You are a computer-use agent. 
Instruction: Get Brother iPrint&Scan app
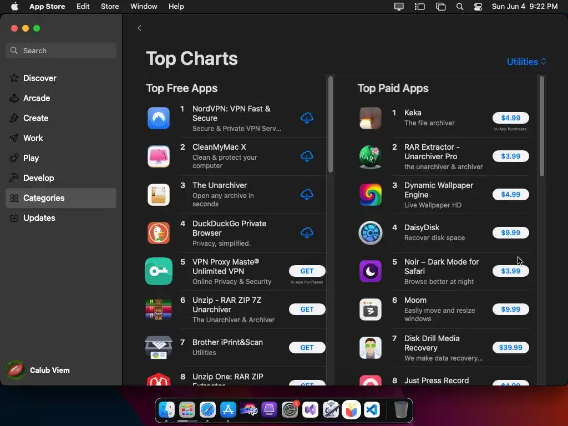[307, 348]
